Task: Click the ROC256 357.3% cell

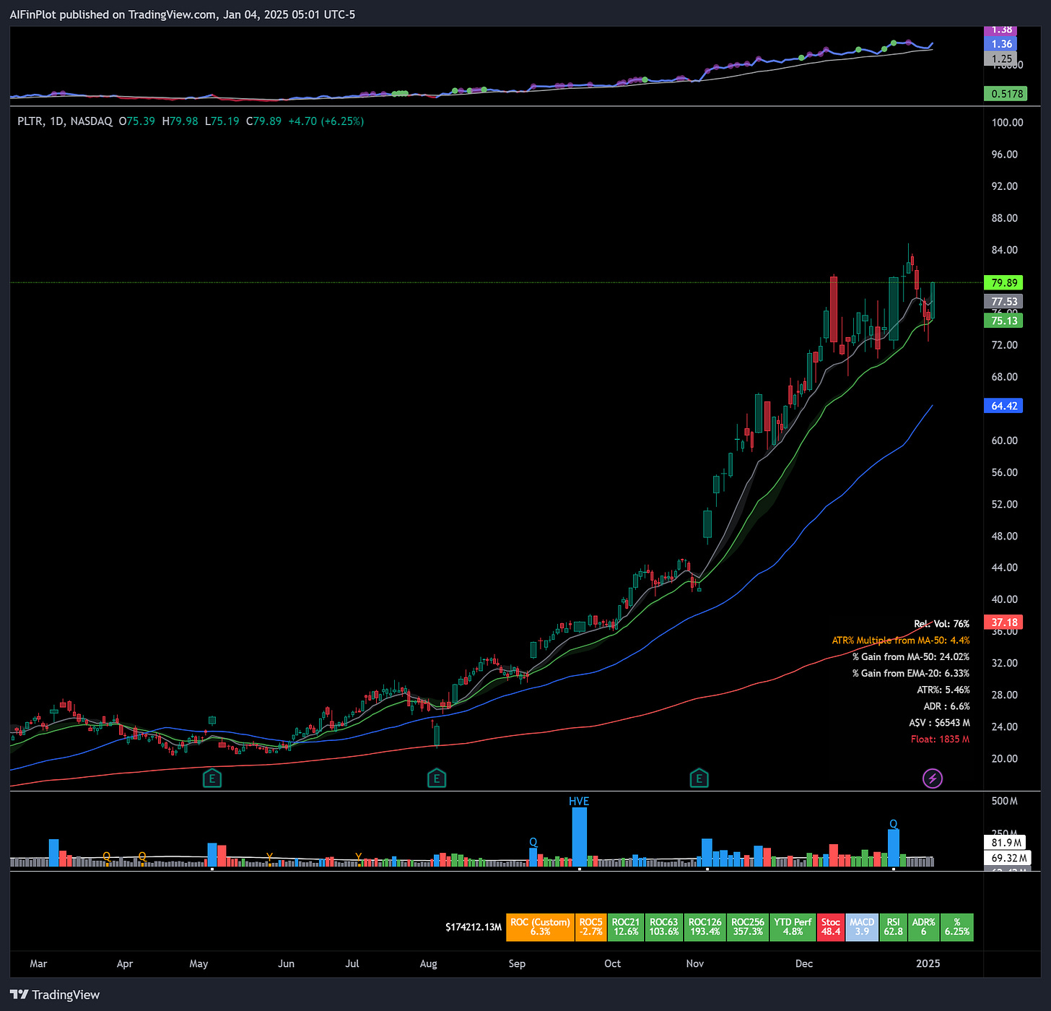Action: [748, 927]
